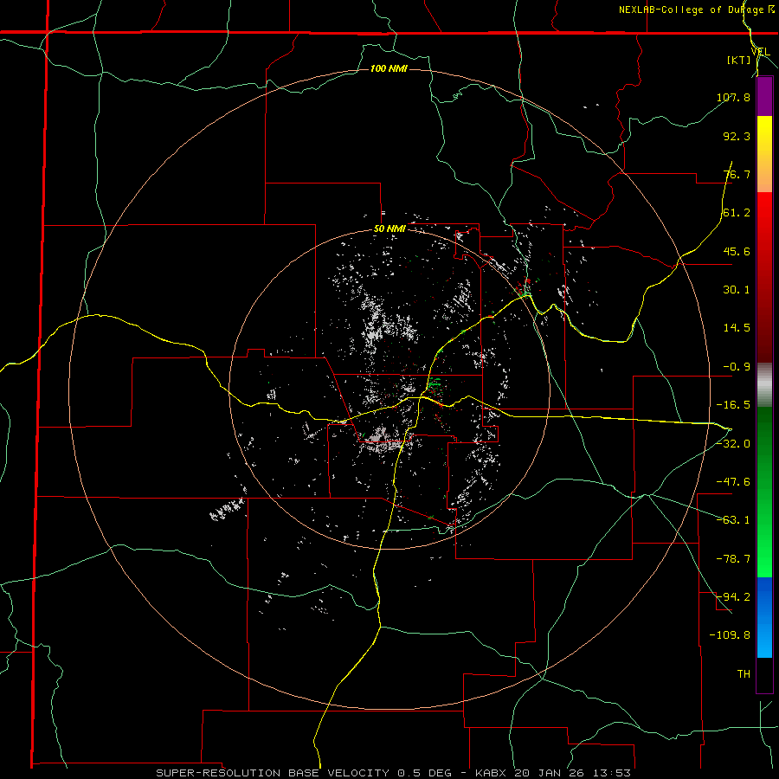The height and width of the screenshot is (779, 779).
Task: Click the purple segment of velocity color bar
Action: pos(764,96)
